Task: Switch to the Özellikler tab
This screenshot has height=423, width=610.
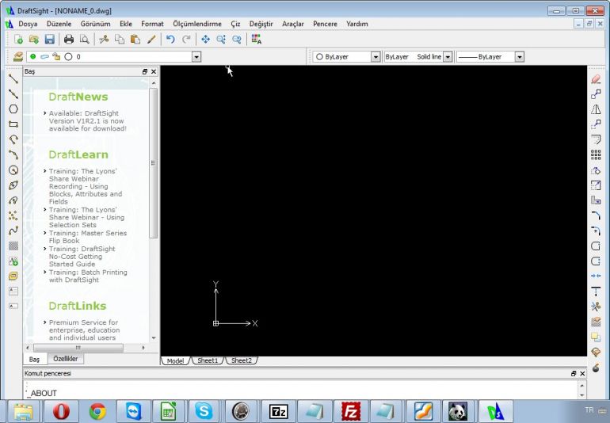Action: coord(65,359)
